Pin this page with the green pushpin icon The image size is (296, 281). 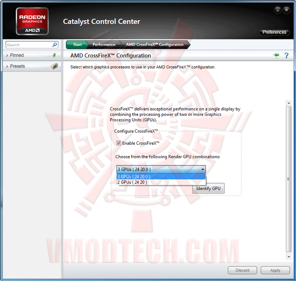pyautogui.click(x=276, y=55)
